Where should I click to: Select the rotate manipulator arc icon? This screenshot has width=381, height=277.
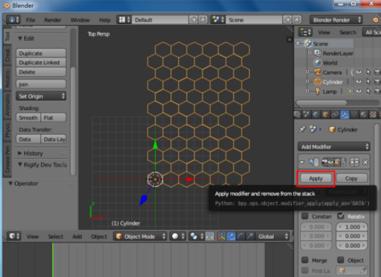pyautogui.click(x=240, y=236)
